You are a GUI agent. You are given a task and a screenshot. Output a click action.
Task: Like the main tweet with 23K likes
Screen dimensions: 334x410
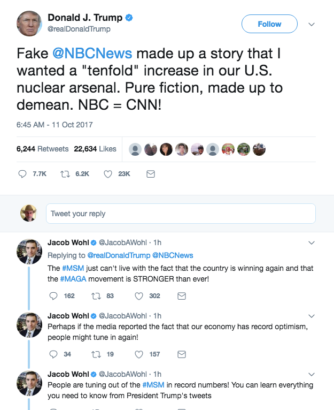107,174
